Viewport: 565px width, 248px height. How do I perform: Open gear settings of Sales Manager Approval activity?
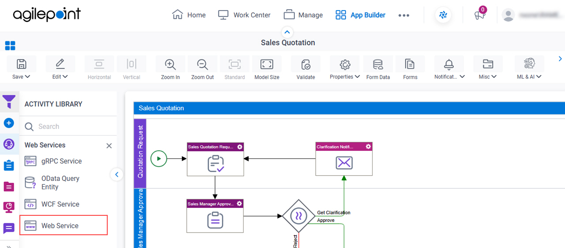point(240,203)
